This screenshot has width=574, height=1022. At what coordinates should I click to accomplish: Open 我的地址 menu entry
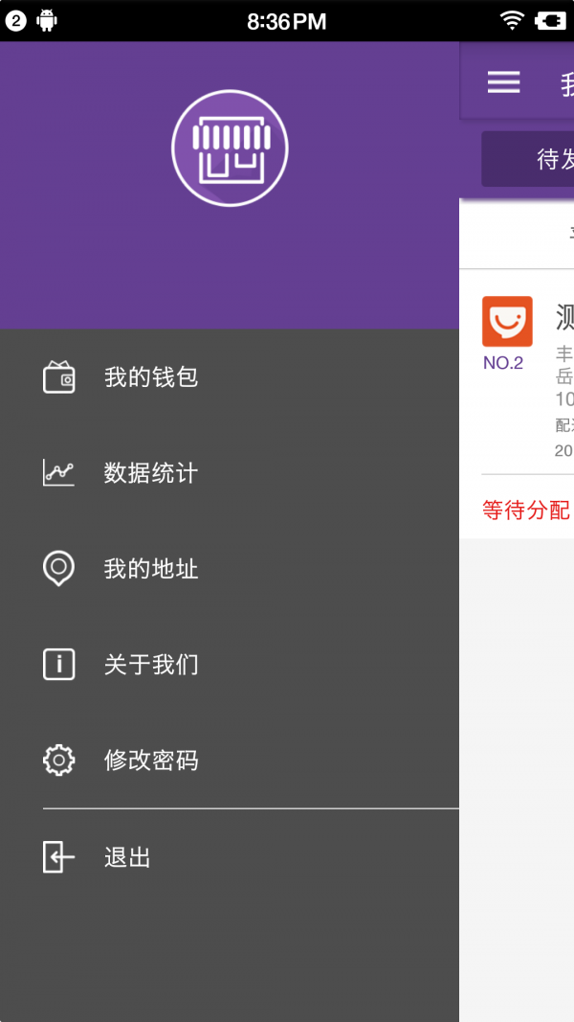(151, 569)
